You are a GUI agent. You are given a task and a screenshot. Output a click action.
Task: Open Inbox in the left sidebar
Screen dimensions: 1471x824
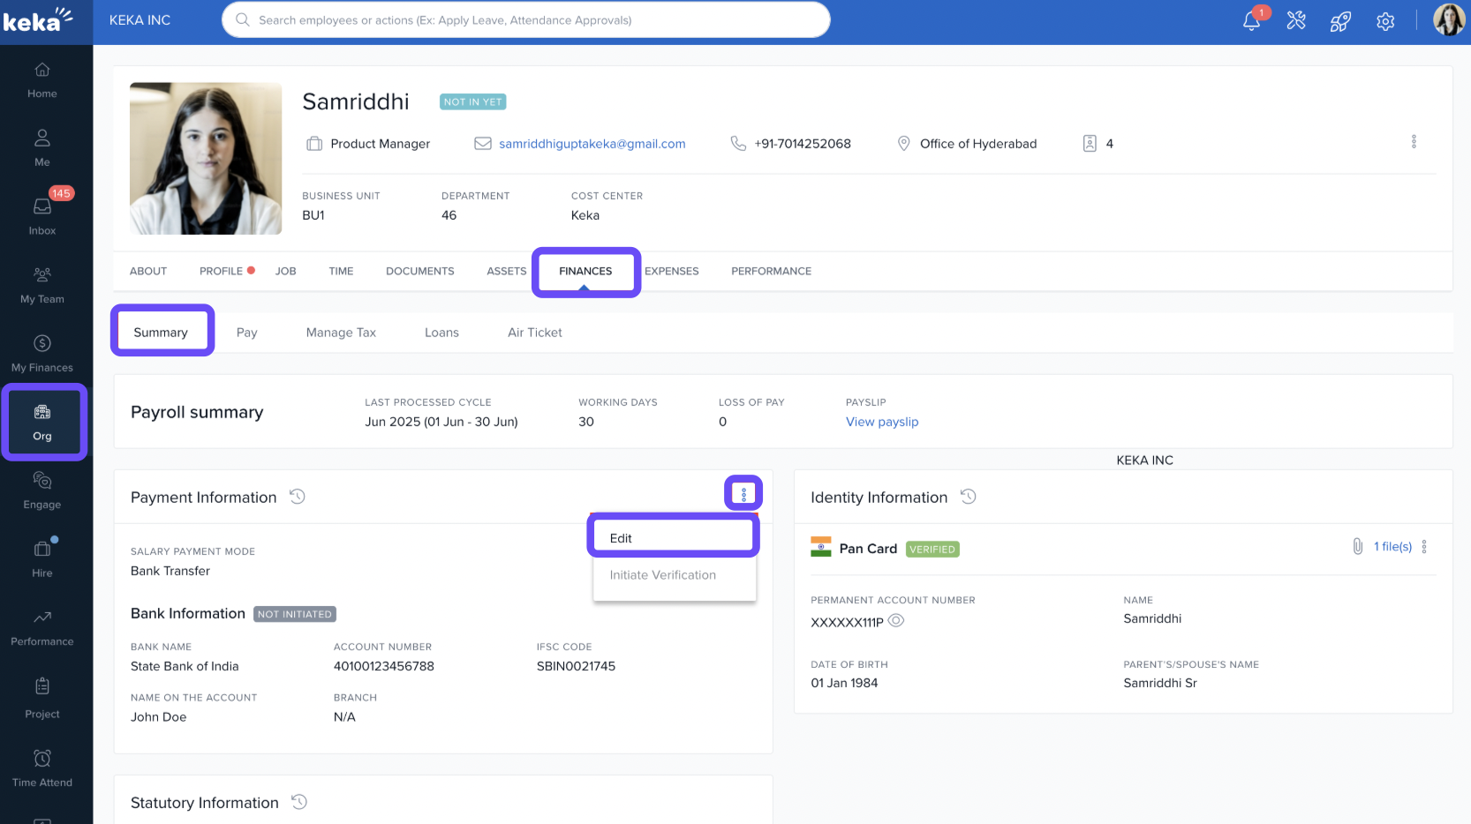(42, 215)
